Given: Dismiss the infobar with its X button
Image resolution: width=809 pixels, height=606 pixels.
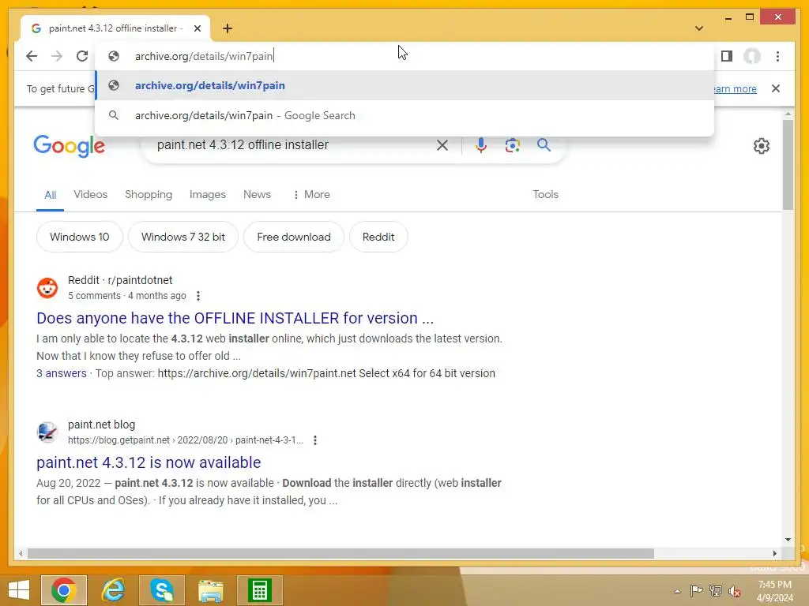Looking at the screenshot, I should [776, 88].
